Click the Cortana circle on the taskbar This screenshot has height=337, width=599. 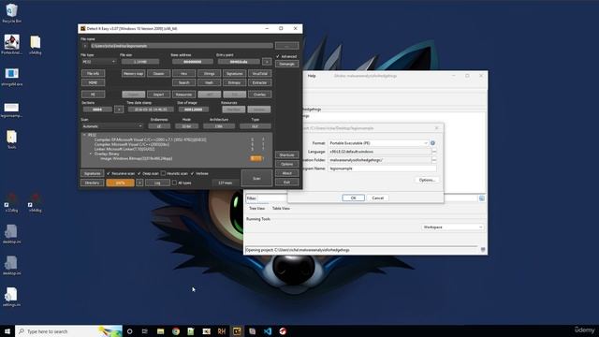(129, 331)
